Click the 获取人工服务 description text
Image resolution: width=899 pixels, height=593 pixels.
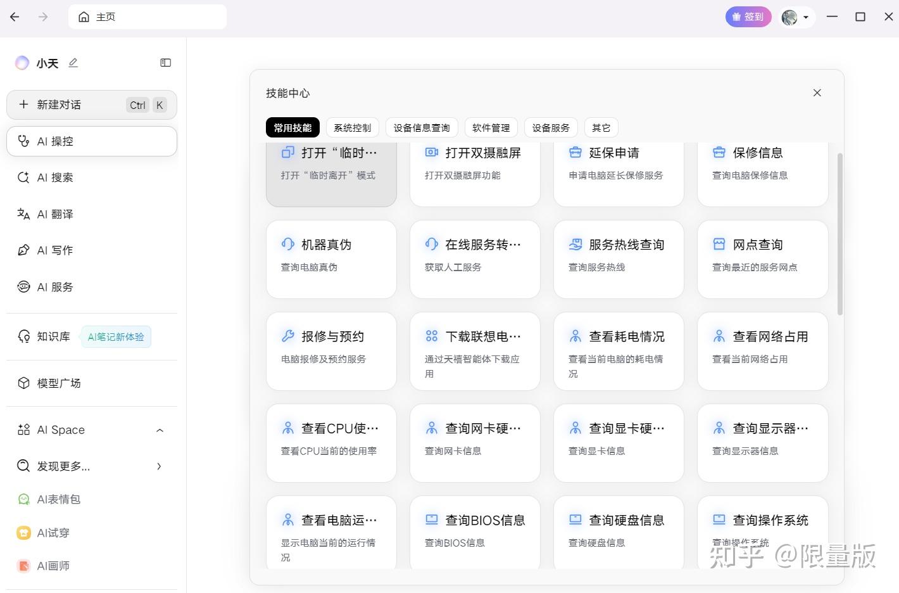[x=453, y=267]
